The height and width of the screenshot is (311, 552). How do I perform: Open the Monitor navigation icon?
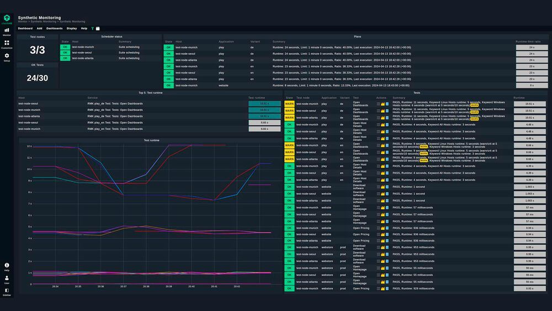coord(7,31)
